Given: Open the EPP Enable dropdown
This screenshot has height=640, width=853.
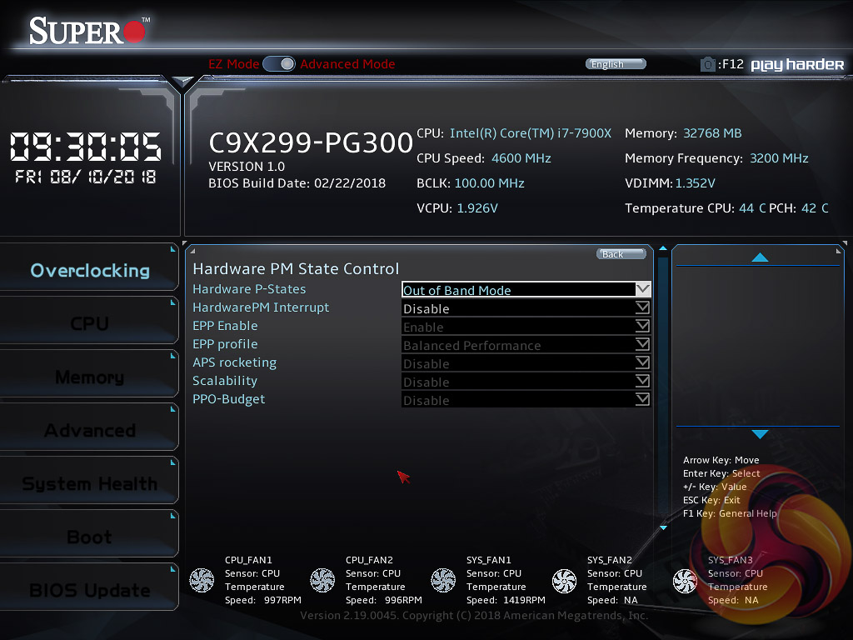Looking at the screenshot, I should point(526,327).
